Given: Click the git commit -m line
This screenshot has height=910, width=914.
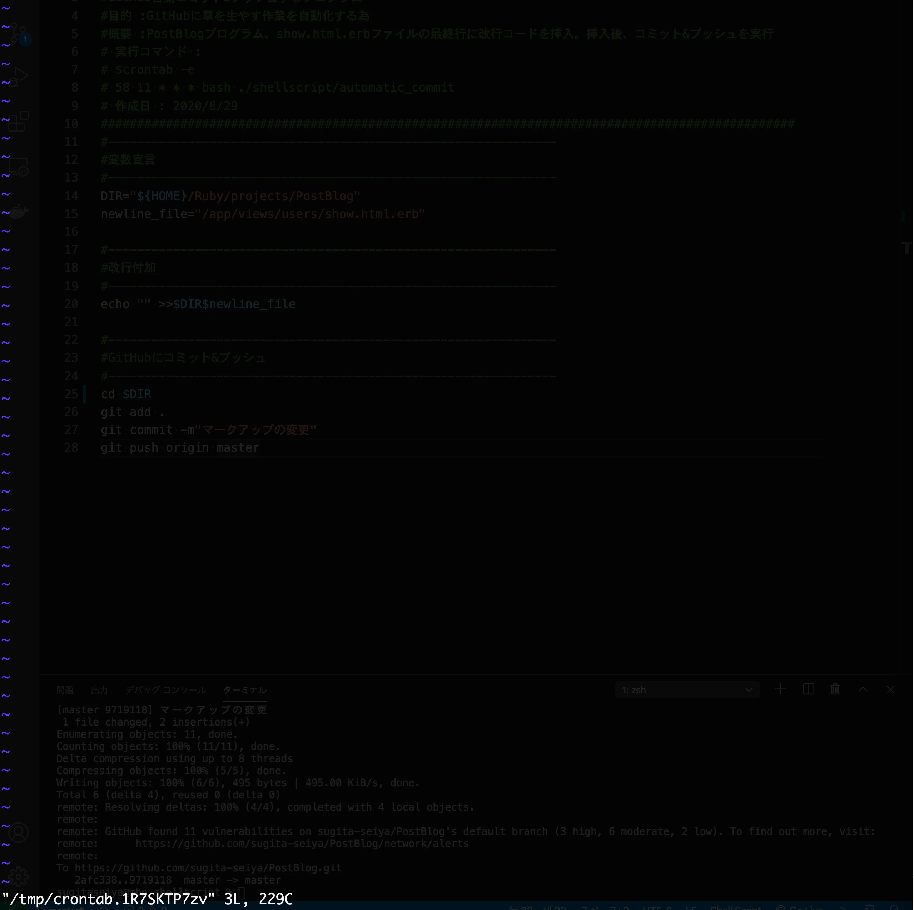Looking at the screenshot, I should point(209,431).
